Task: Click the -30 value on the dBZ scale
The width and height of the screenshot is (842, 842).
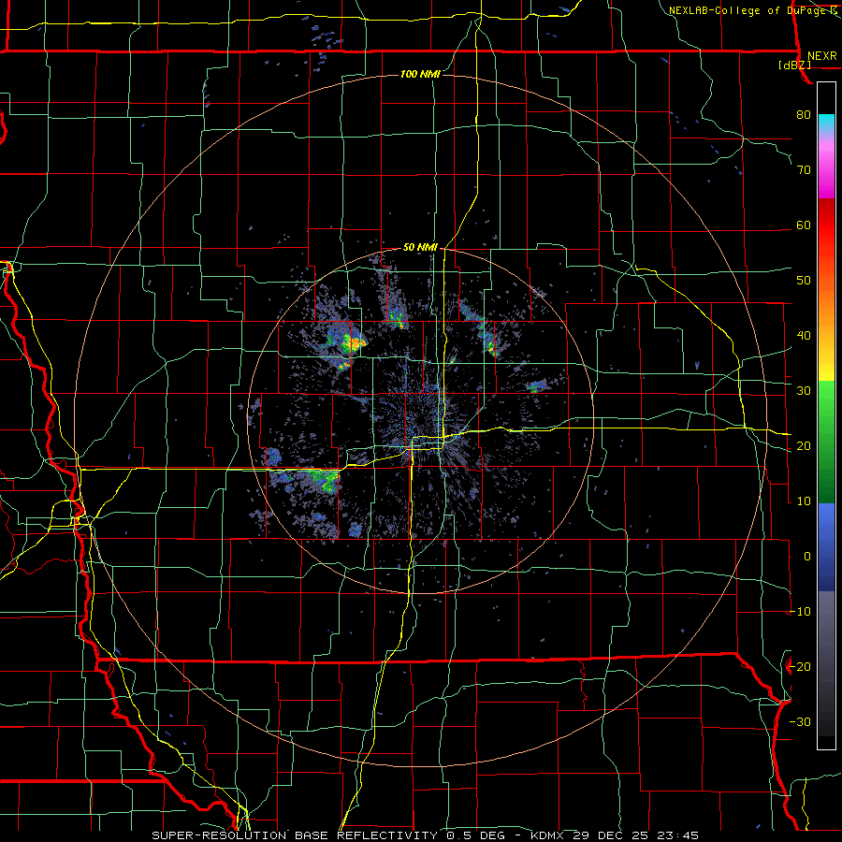Action: point(800,722)
